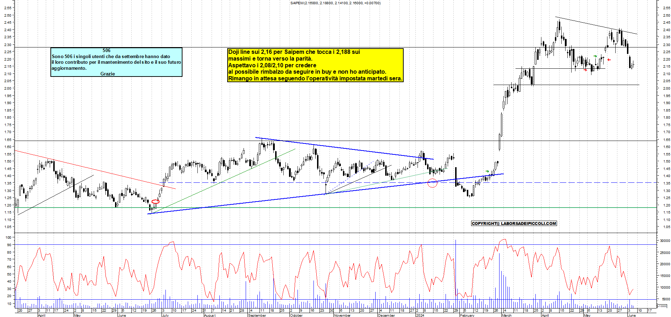Click the 25000 value on volume scale
671x317 pixels.
[x=665, y=253]
